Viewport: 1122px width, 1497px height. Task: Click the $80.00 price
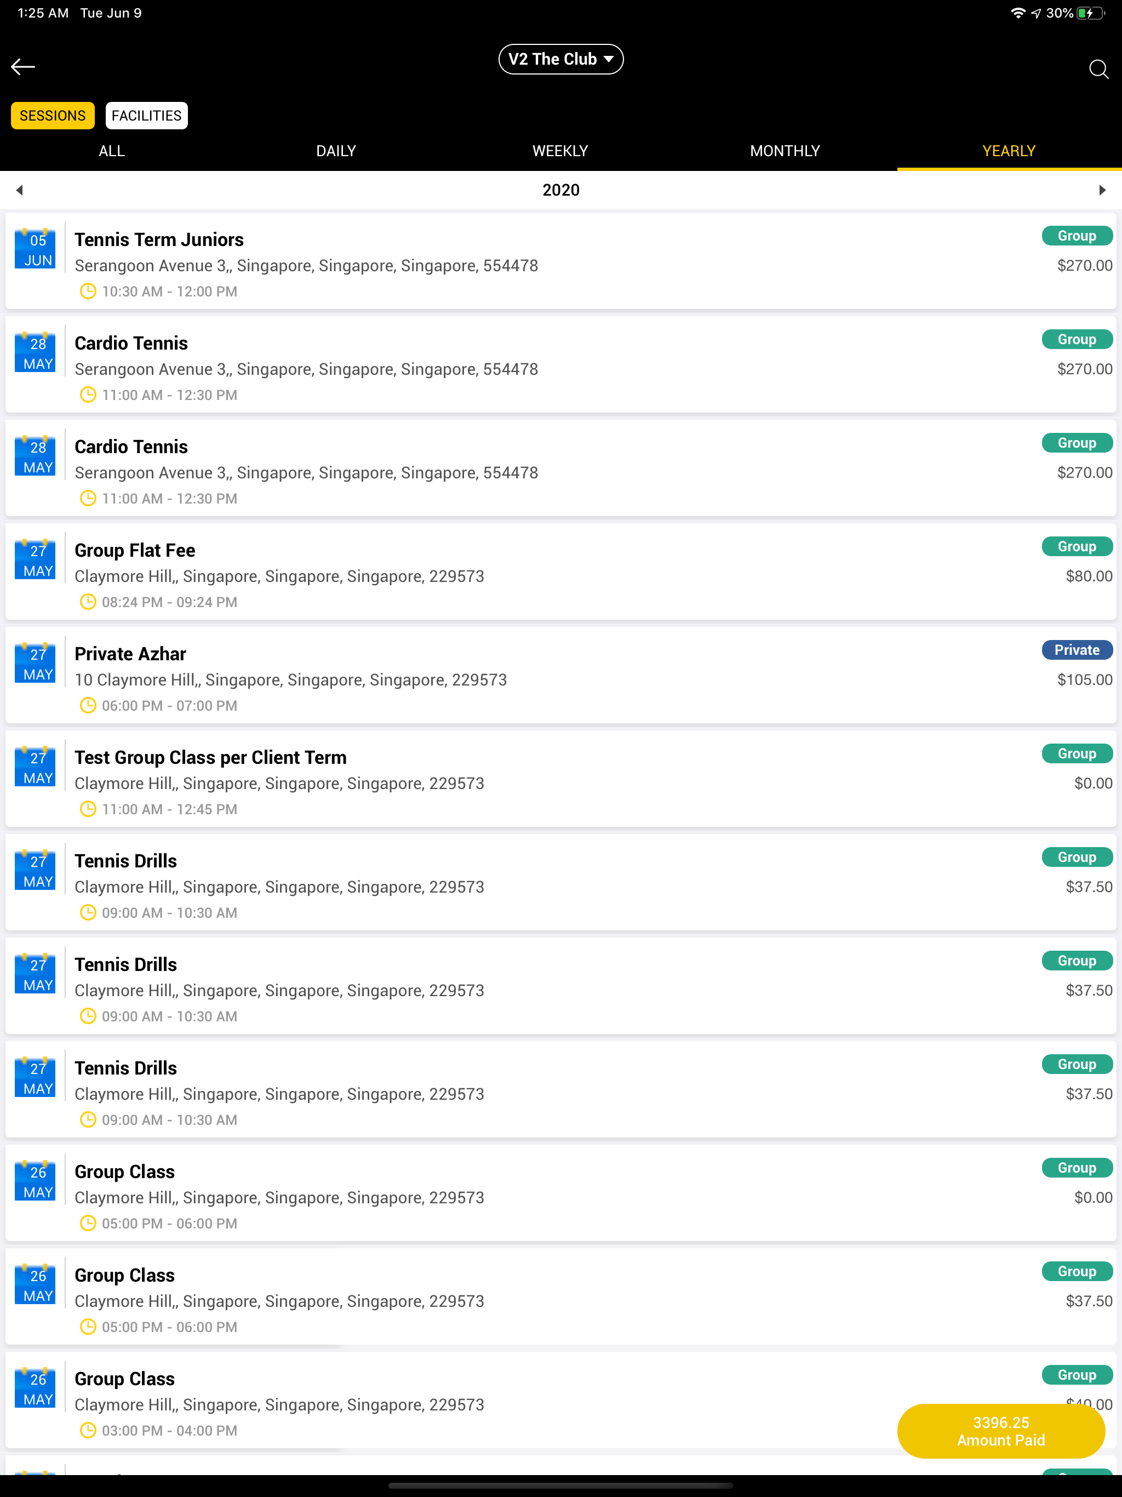pos(1089,576)
